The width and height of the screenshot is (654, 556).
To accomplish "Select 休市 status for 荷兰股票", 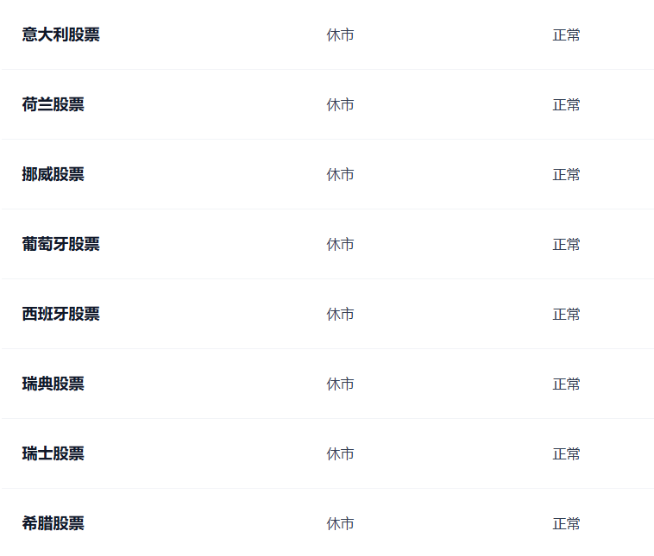I will (340, 105).
